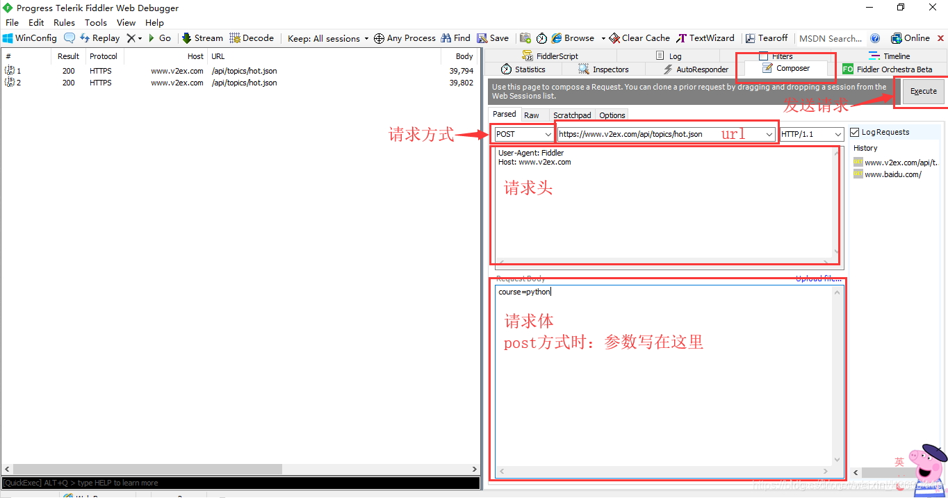
Task: Click the timer stopwatch toolbar icon
Action: 541,38
